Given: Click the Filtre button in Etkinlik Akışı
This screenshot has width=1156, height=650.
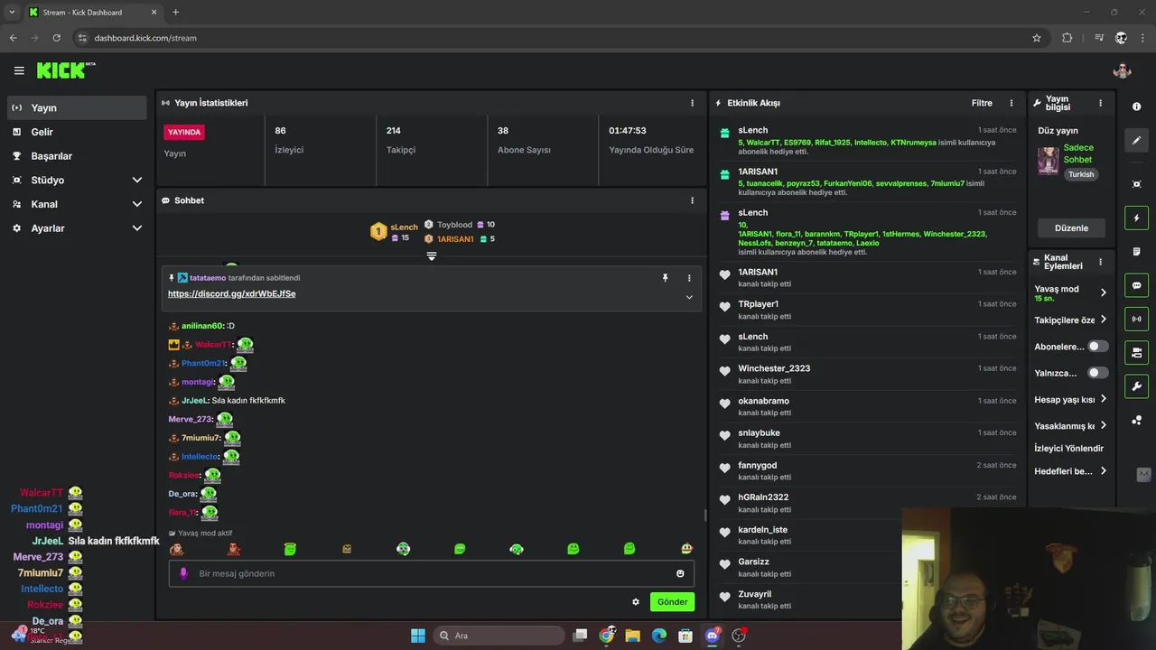Looking at the screenshot, I should [982, 103].
